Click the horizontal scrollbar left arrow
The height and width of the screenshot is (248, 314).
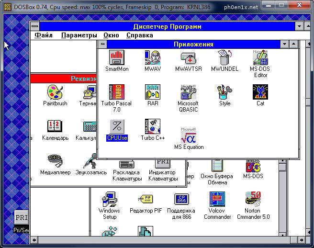(34, 240)
